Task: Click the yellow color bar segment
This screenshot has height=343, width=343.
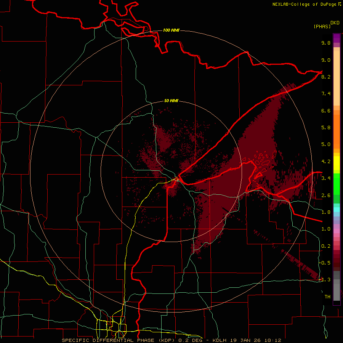Action: [337, 163]
